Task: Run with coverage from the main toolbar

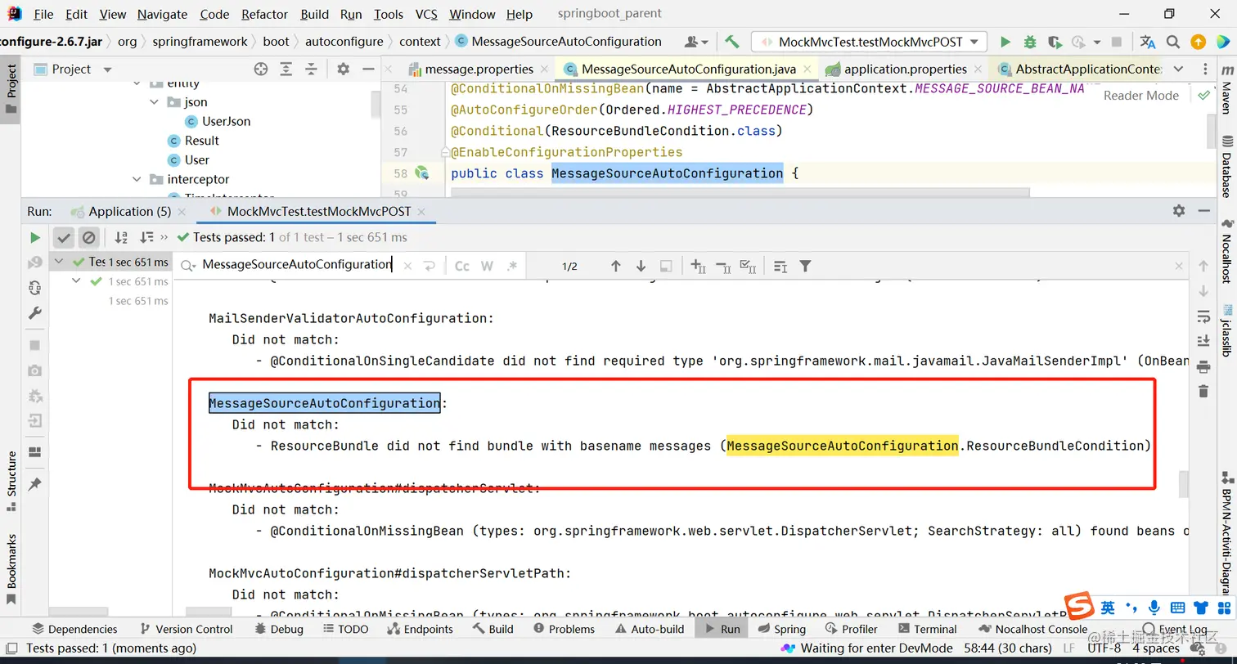Action: (x=1055, y=42)
